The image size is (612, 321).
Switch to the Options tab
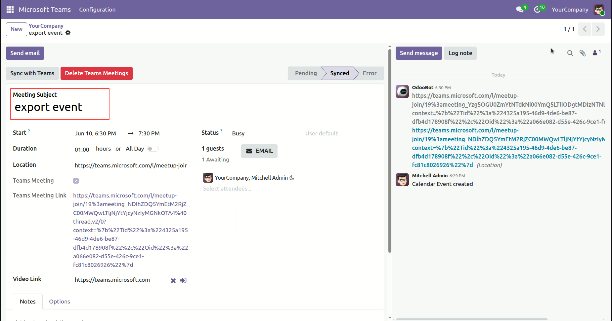[x=60, y=302]
